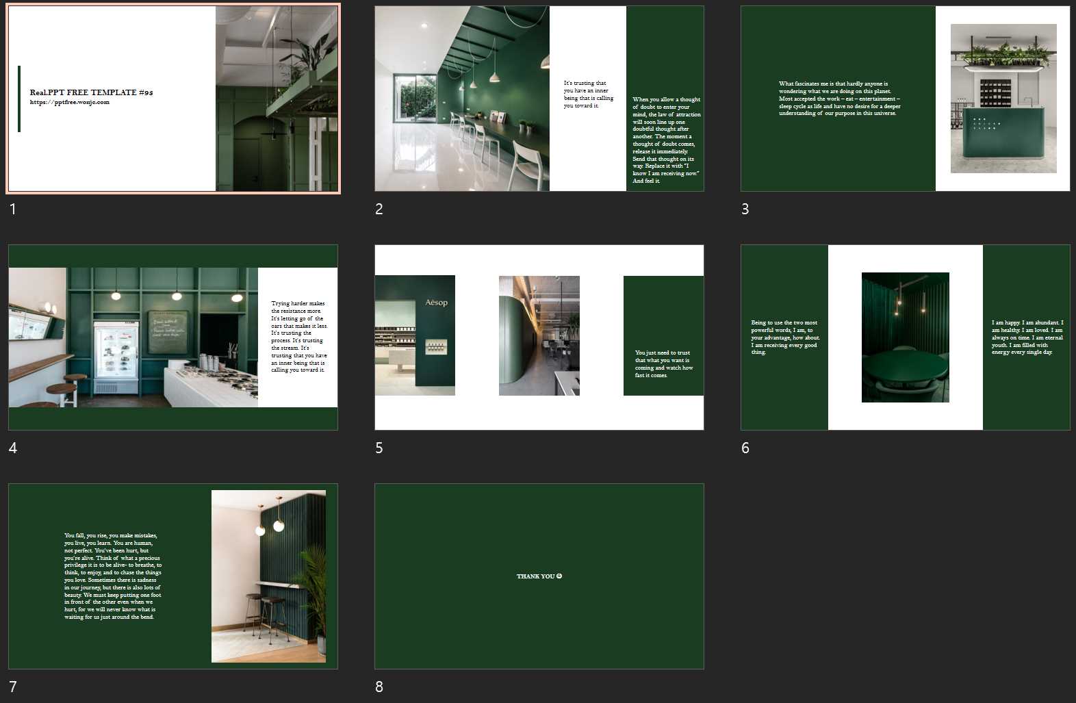Image resolution: width=1076 pixels, height=703 pixels.
Task: Select slide 1 title thumbnail
Action: [173, 99]
